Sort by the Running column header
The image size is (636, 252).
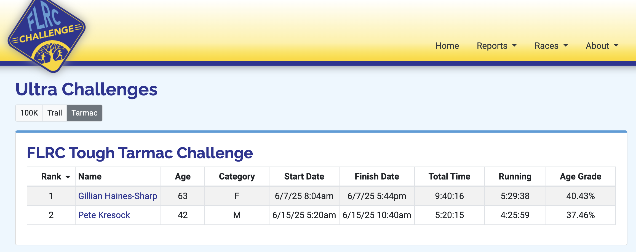click(x=515, y=176)
